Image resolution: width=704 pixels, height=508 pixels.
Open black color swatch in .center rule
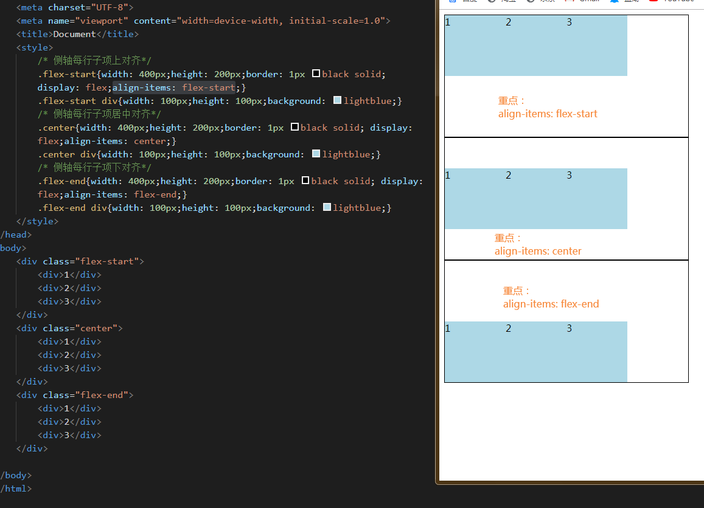click(295, 127)
